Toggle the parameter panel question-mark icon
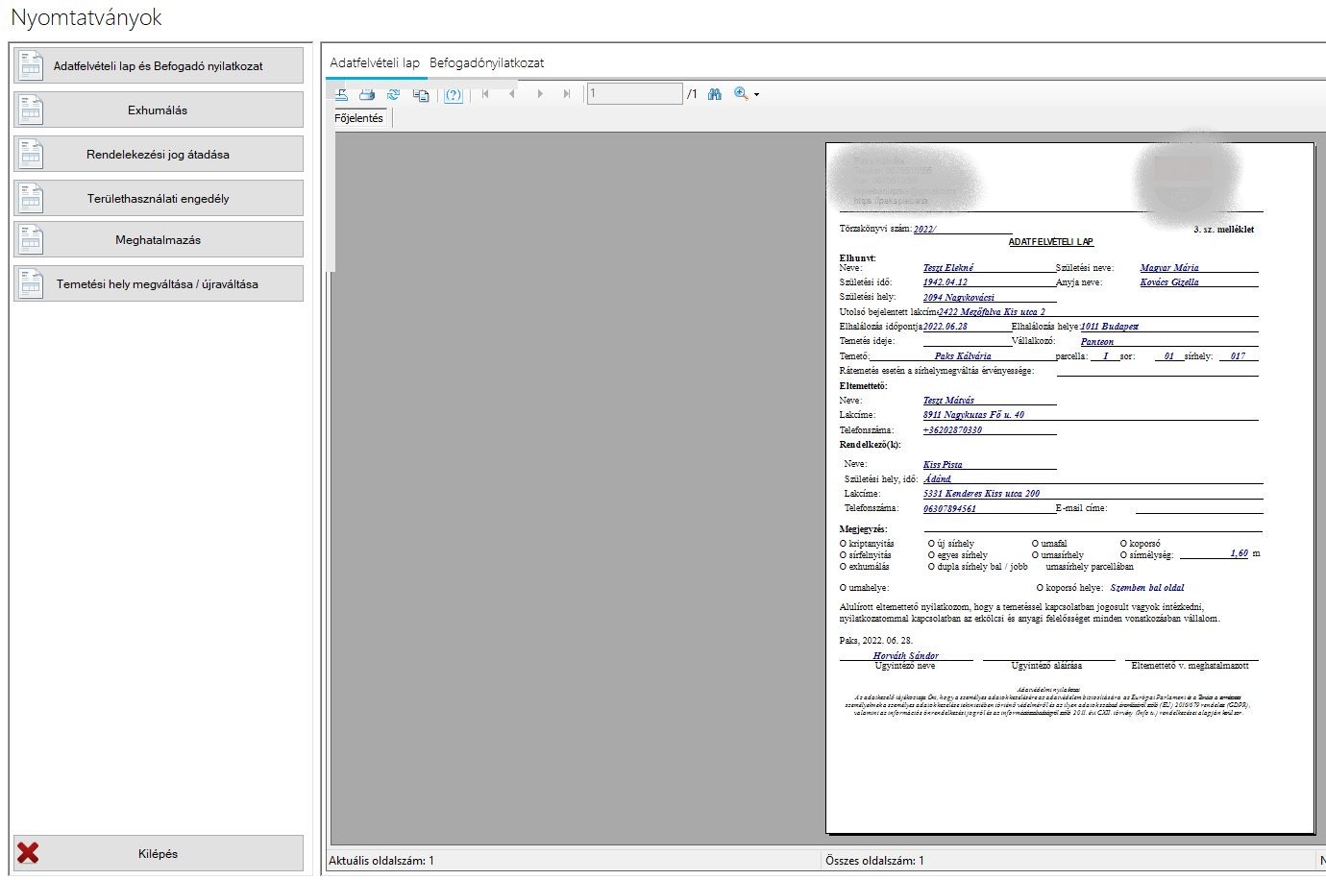This screenshot has width=1326, height=880. [454, 94]
